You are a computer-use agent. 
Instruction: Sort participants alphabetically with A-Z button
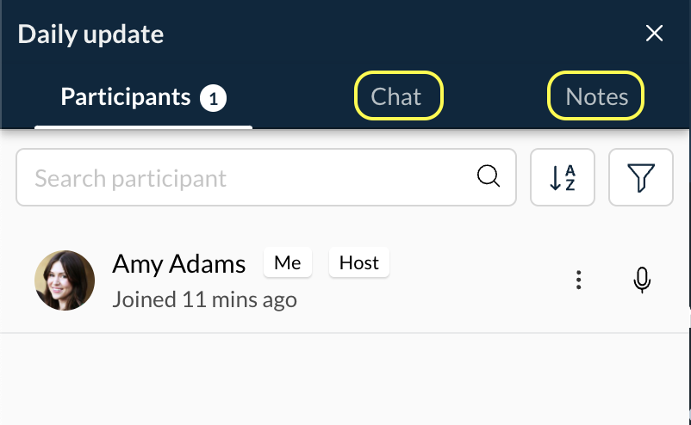point(563,178)
